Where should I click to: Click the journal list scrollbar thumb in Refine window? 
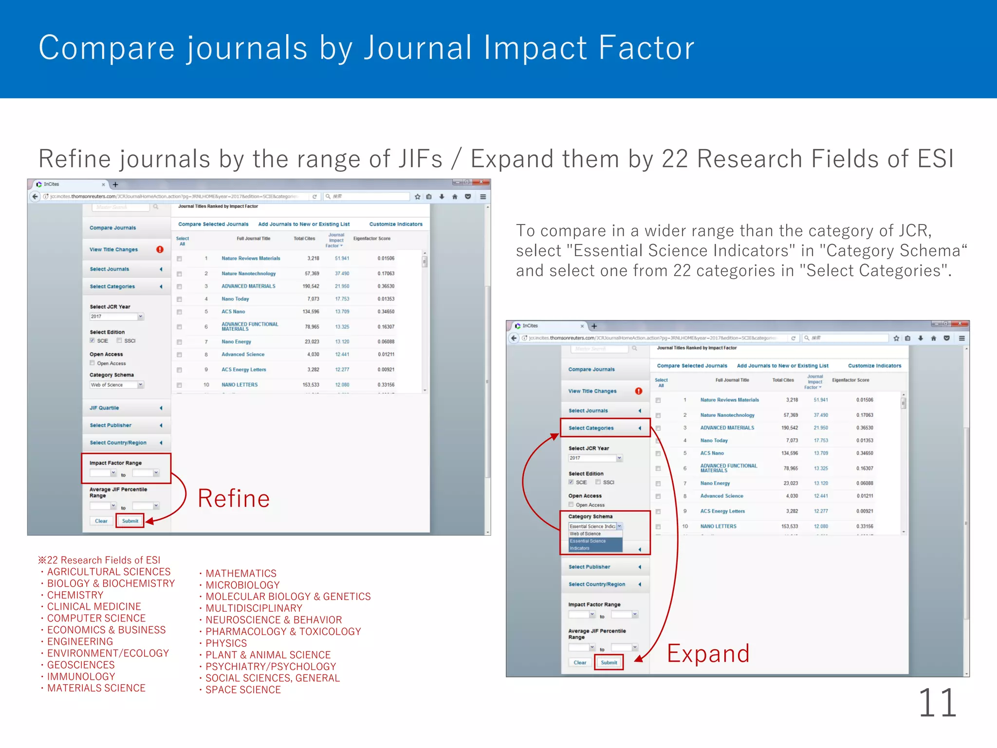[x=425, y=262]
